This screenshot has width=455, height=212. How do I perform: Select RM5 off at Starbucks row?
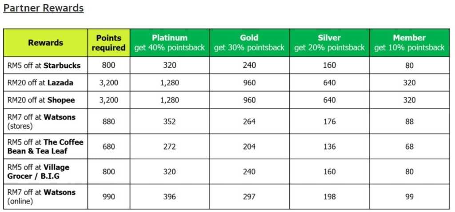(x=44, y=65)
